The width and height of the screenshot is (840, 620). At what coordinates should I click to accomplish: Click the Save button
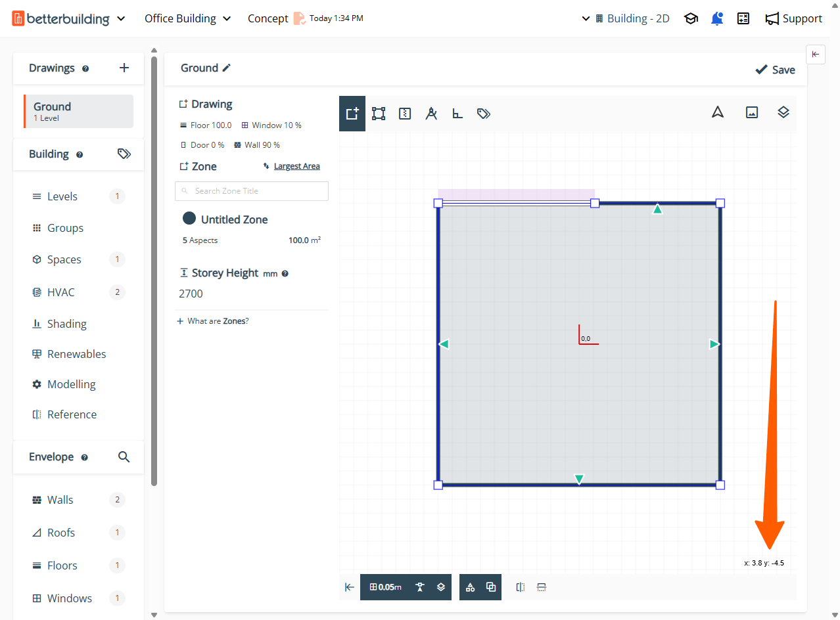coord(775,70)
